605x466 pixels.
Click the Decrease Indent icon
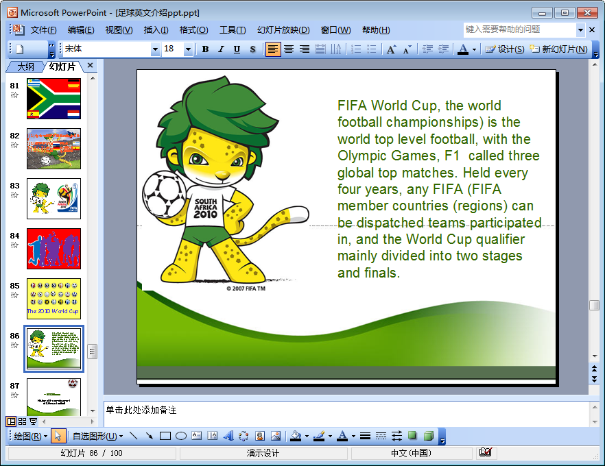tap(427, 49)
